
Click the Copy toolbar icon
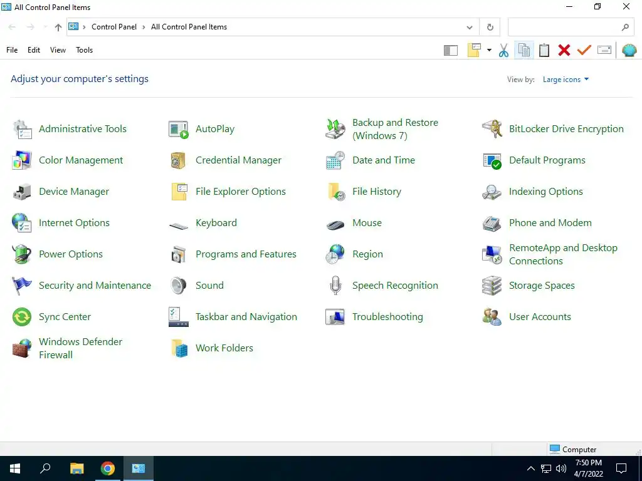click(x=524, y=50)
